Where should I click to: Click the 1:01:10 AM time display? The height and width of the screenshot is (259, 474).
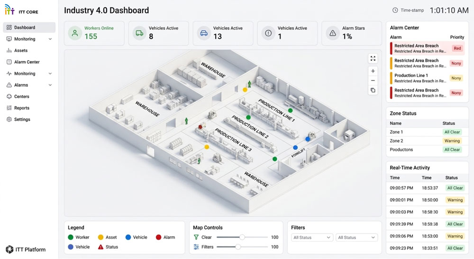coord(449,10)
